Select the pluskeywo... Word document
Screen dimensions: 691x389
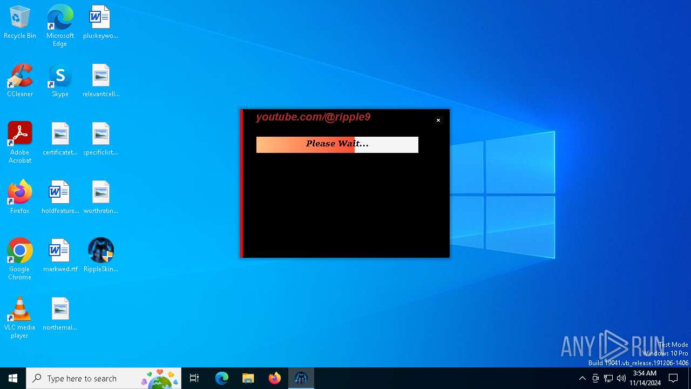tap(100, 23)
